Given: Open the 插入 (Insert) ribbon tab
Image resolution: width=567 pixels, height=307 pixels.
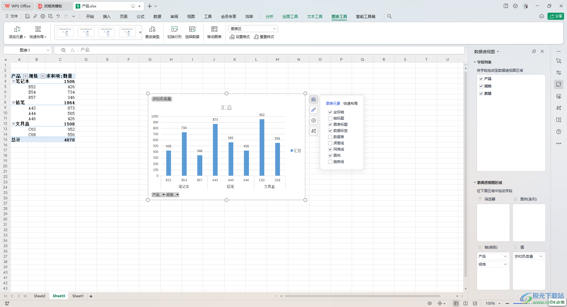Looking at the screenshot, I should pyautogui.click(x=107, y=17).
